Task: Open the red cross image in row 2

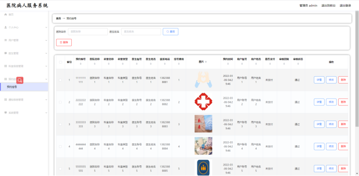Action: point(204,102)
